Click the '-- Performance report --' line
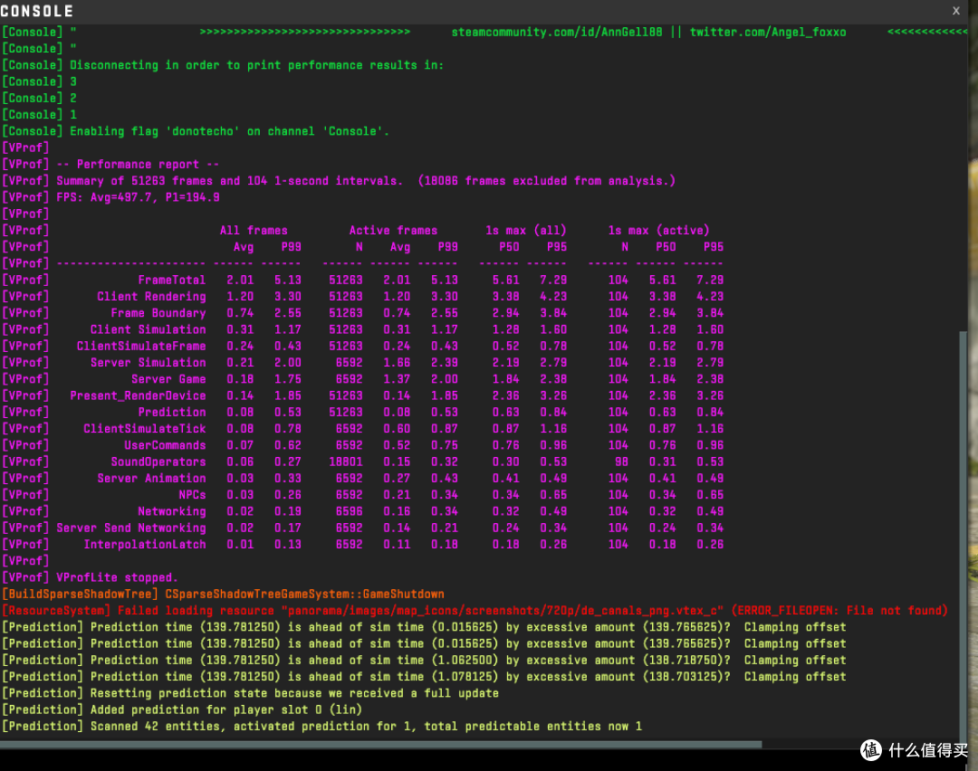The image size is (978, 771). [x=110, y=164]
